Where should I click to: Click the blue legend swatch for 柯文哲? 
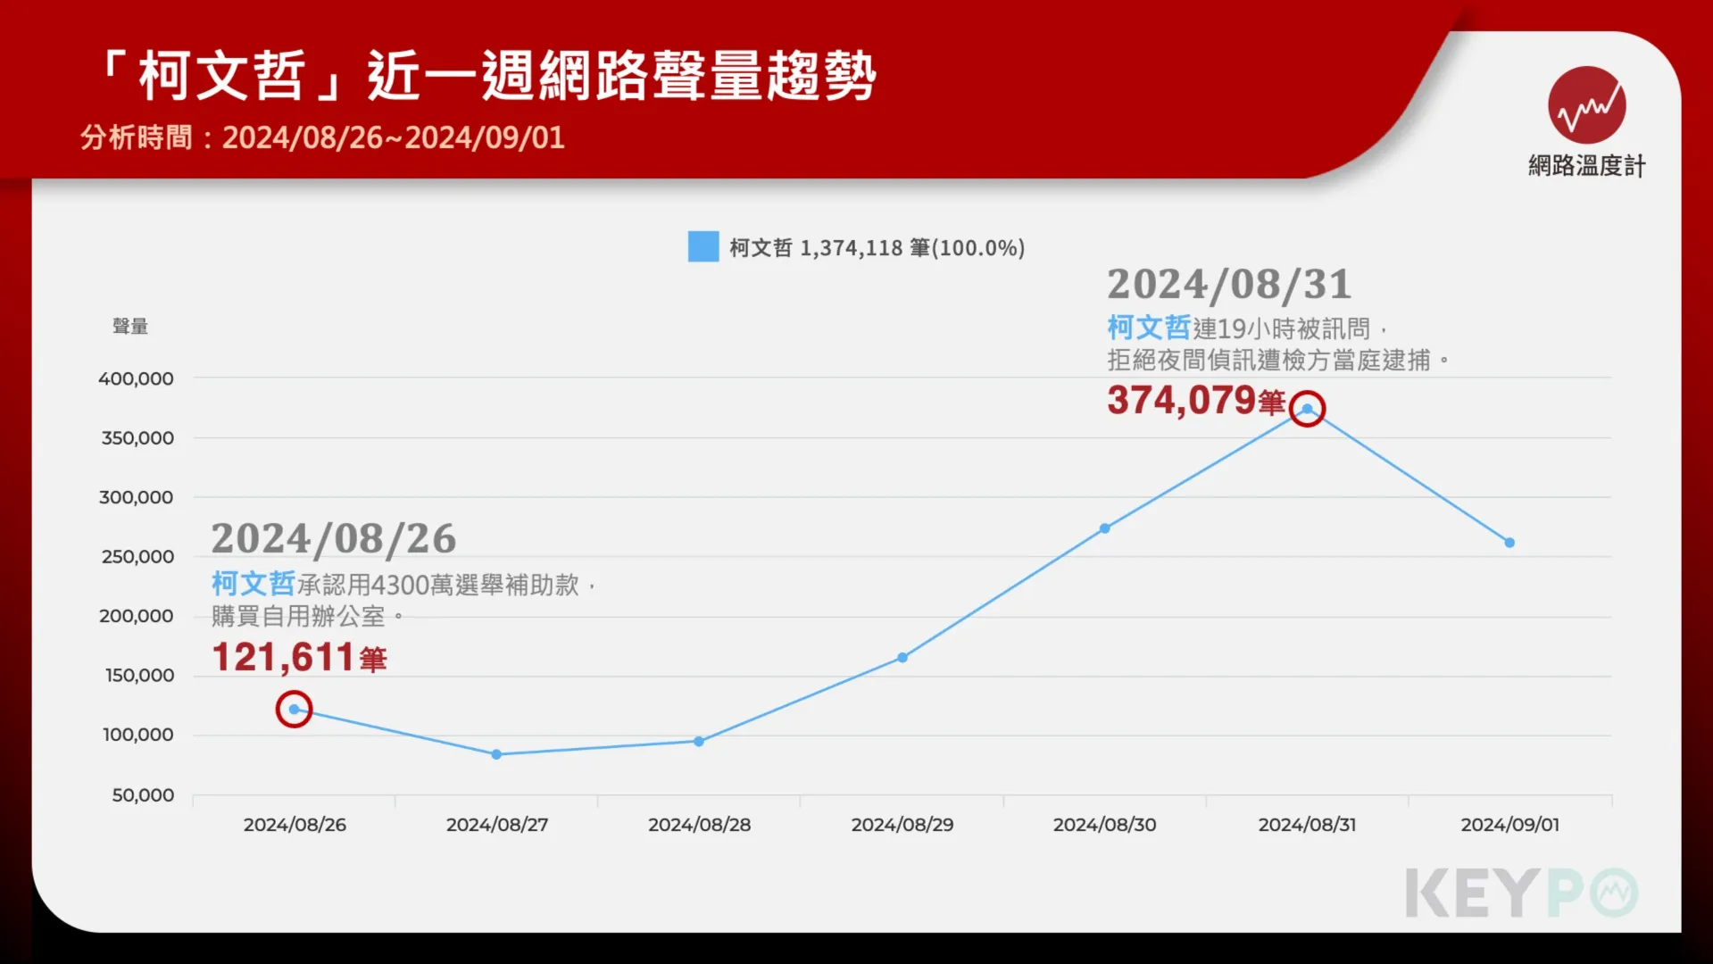(x=703, y=246)
